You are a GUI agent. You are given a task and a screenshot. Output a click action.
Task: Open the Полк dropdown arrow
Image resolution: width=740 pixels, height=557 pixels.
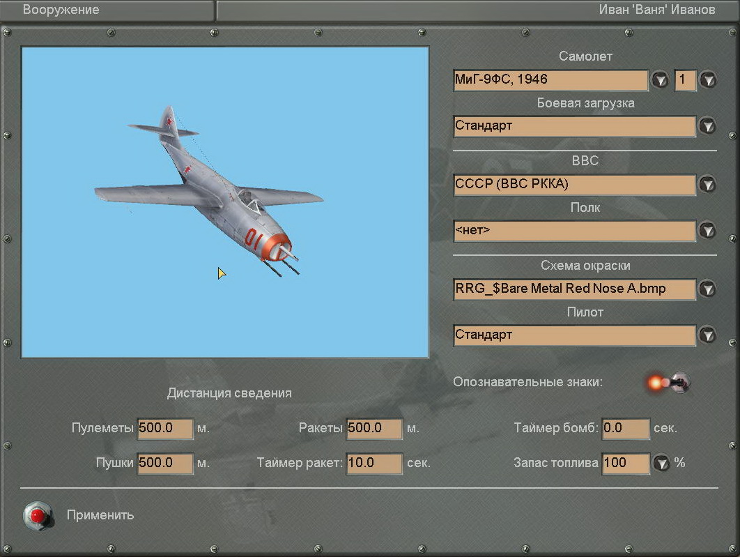point(707,230)
